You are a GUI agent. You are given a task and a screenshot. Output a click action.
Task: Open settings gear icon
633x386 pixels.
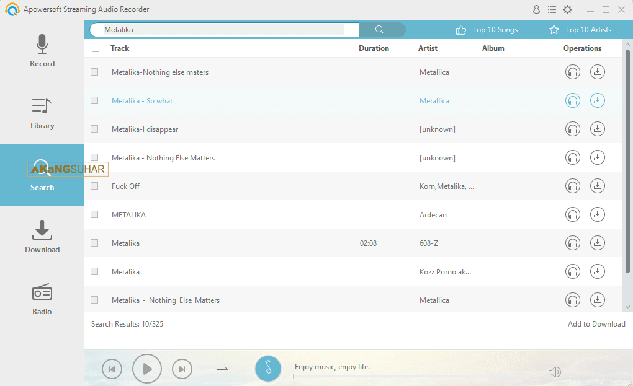point(568,9)
